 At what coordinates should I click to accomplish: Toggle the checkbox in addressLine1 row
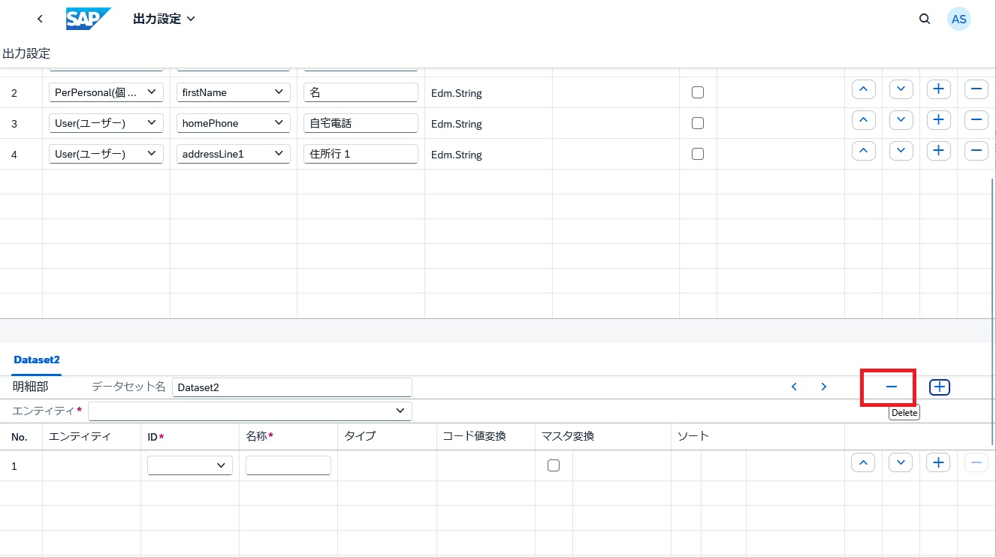698,154
